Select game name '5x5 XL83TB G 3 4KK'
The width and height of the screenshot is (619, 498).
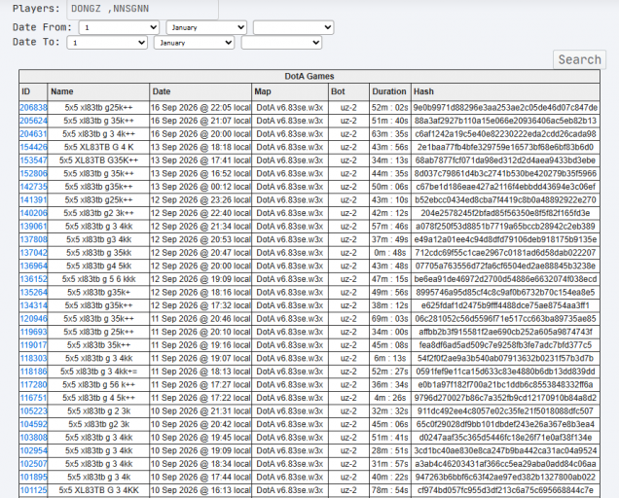98,490
